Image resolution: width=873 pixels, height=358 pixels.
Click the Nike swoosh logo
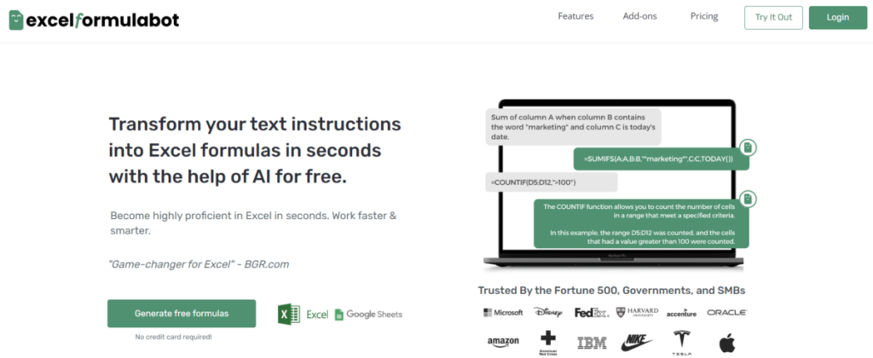pyautogui.click(x=636, y=342)
